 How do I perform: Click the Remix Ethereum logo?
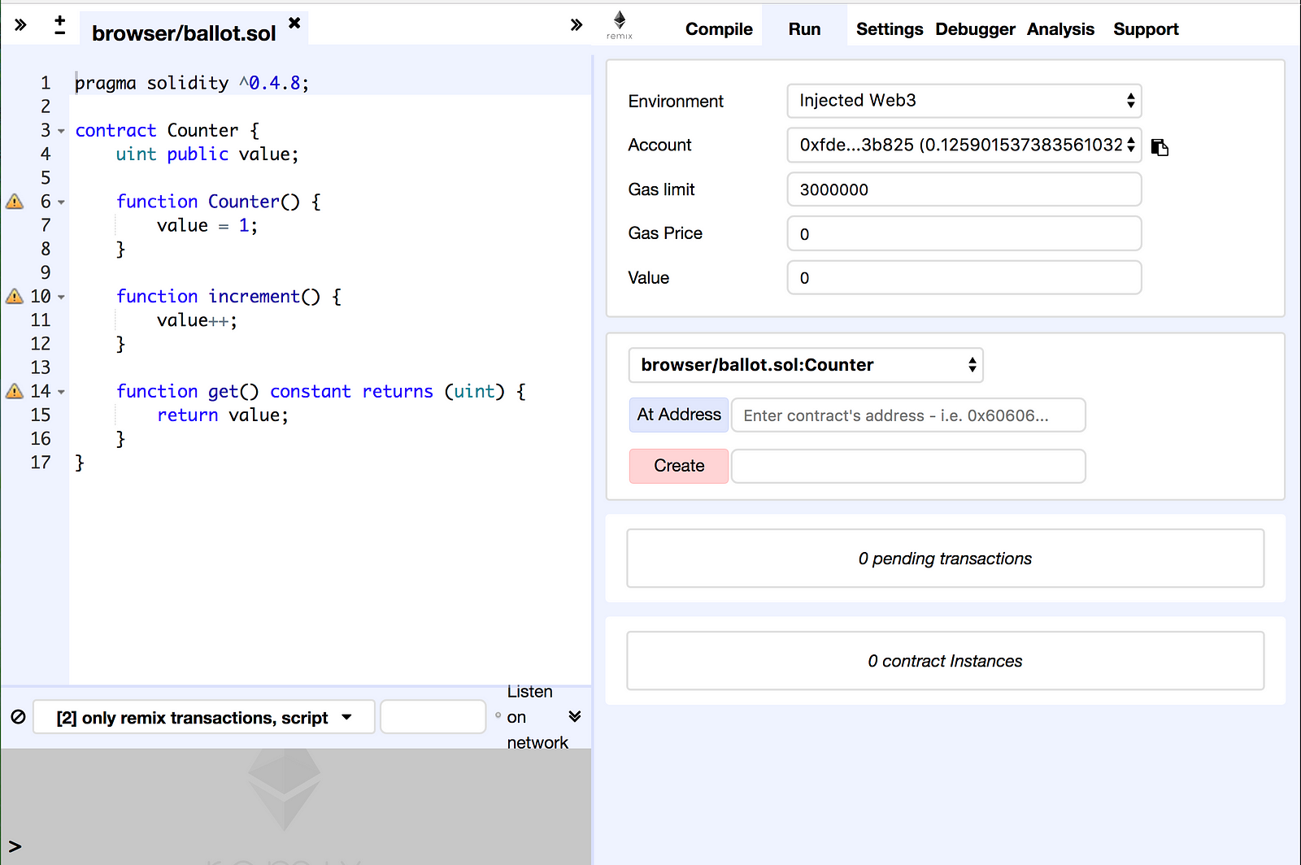(620, 25)
